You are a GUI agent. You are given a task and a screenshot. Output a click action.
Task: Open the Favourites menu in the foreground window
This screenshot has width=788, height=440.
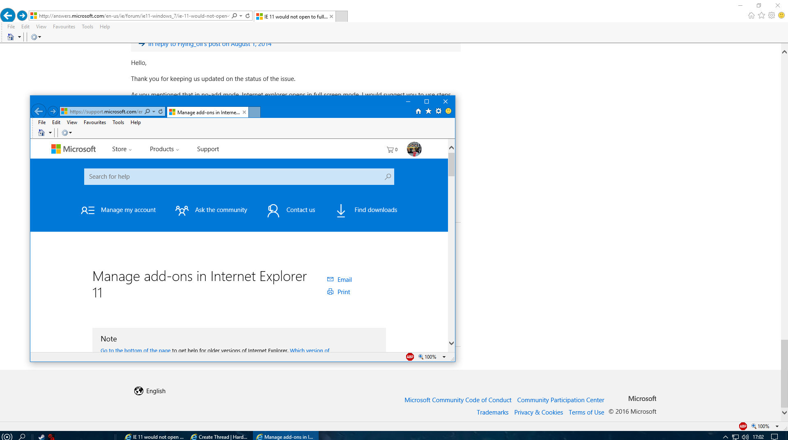[94, 122]
